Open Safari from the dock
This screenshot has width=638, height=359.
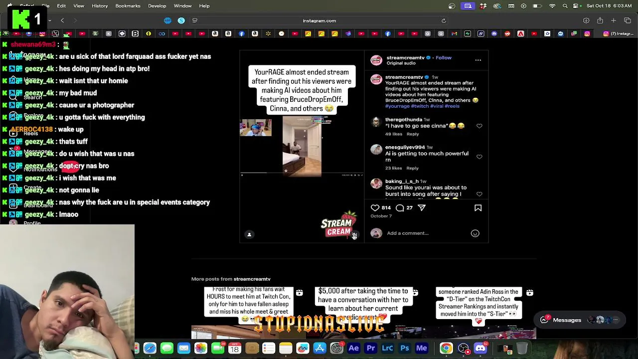(150, 349)
